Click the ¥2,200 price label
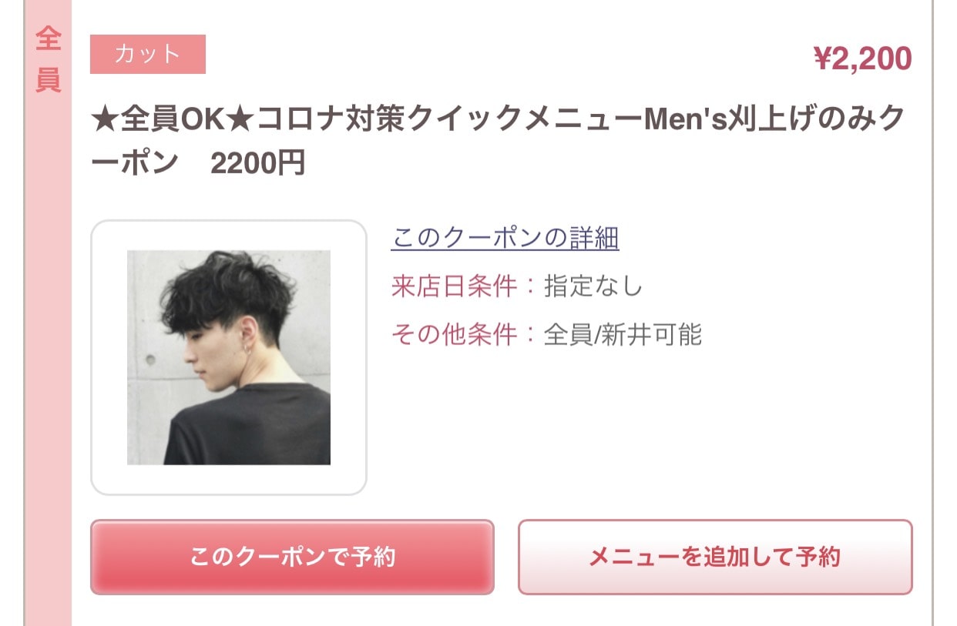The image size is (957, 626). 862,58
